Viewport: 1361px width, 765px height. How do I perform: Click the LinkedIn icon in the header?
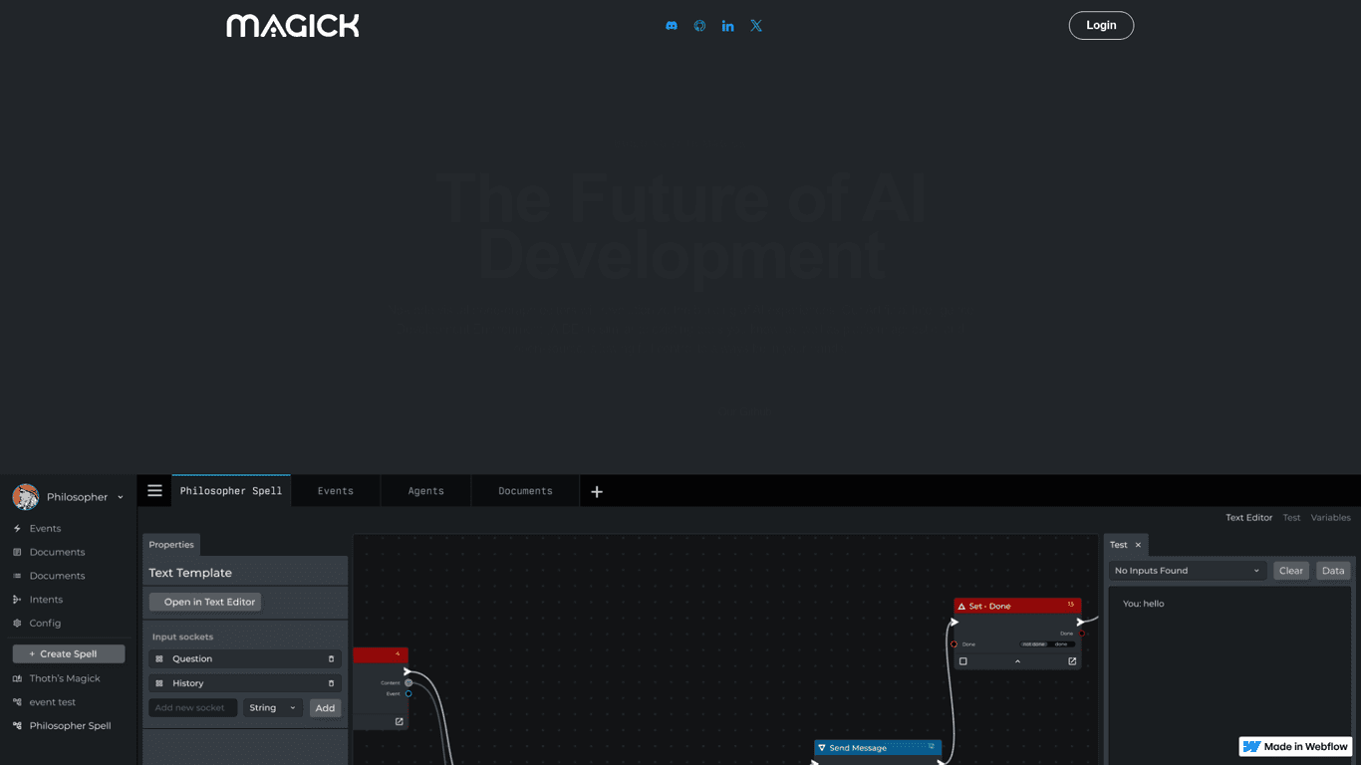pos(728,26)
